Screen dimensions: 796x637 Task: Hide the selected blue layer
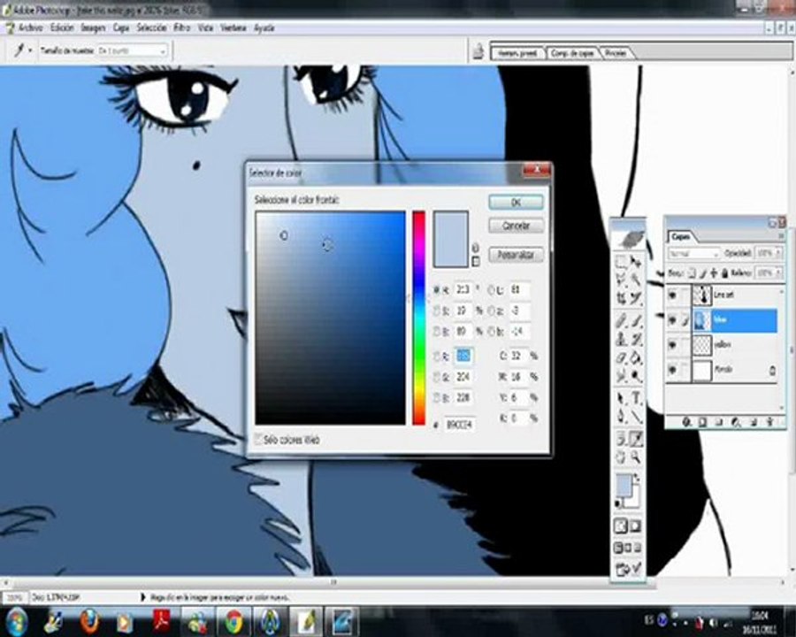[x=673, y=320]
